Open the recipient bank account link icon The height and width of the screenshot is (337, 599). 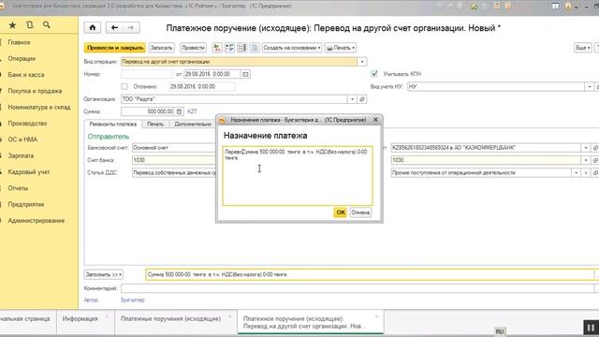point(595,148)
